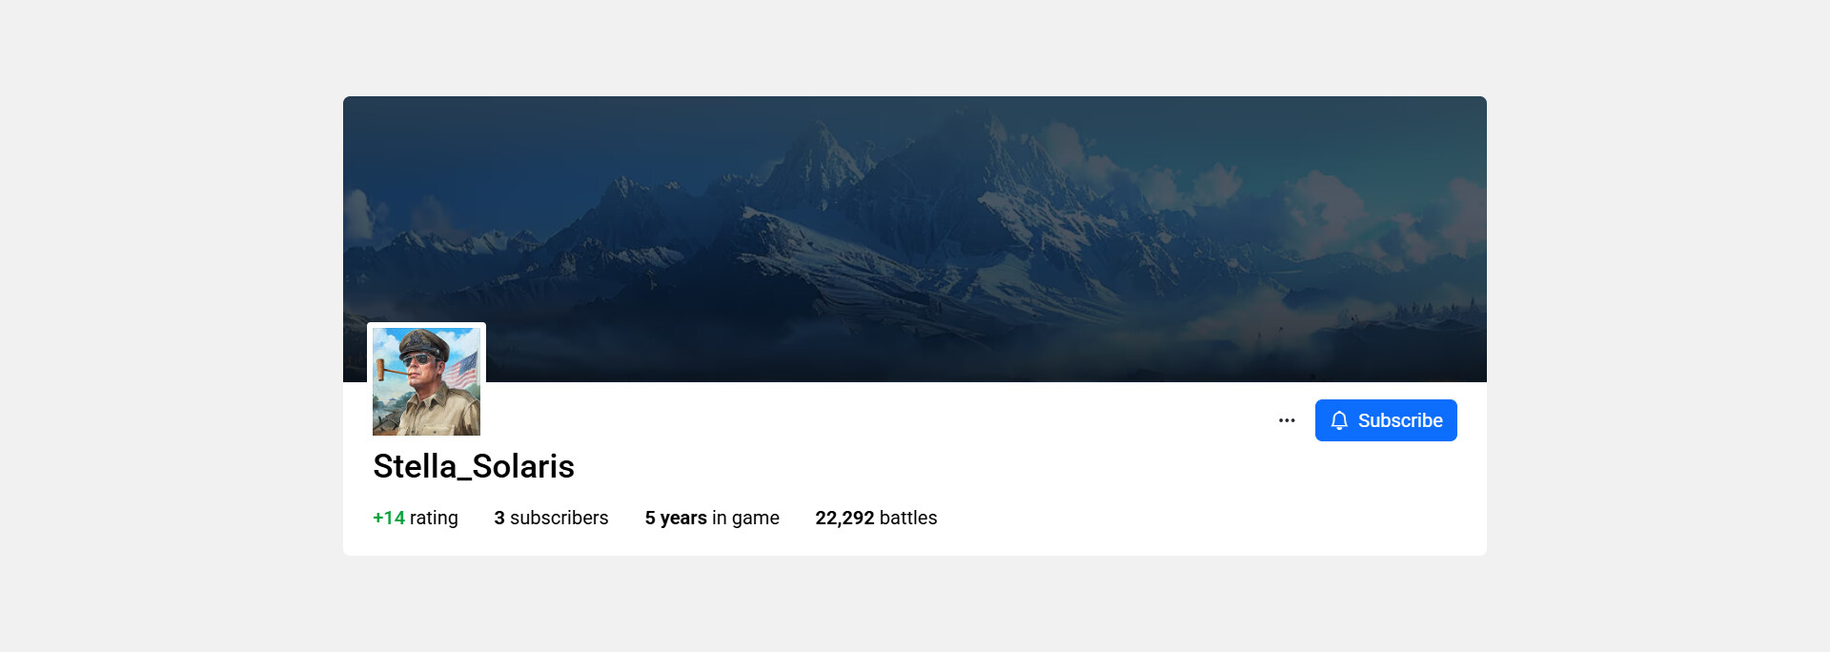Viewport: 1830px width, 652px height.
Task: Open the 3 subscribers list
Action: pos(551,518)
